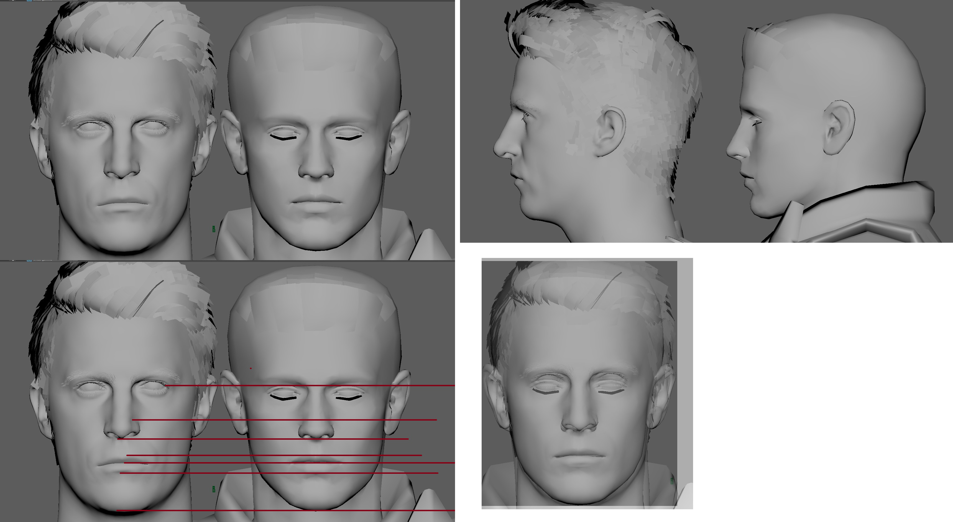Select the ear of the bald side-profile head
The width and height of the screenshot is (953, 522).
(x=839, y=128)
